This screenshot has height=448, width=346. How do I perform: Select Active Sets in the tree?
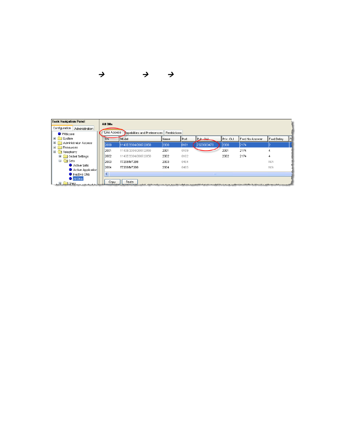[x=81, y=165]
